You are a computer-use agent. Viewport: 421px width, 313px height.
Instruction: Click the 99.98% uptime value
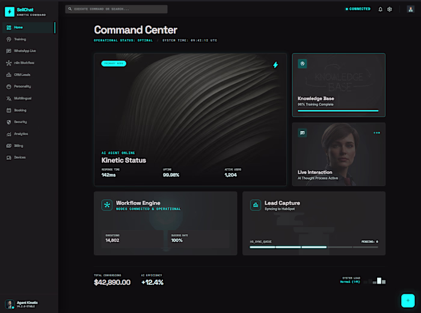pyautogui.click(x=171, y=175)
